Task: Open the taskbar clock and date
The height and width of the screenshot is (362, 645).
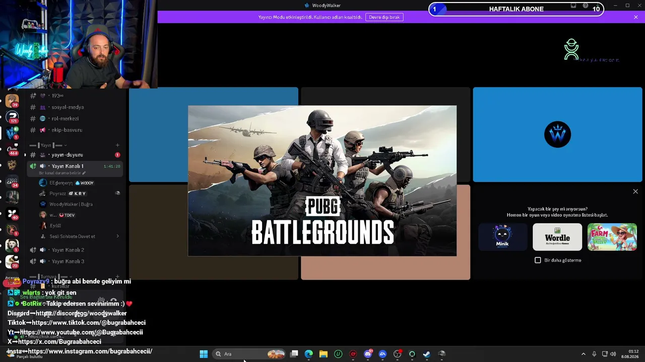Action: (x=630, y=354)
